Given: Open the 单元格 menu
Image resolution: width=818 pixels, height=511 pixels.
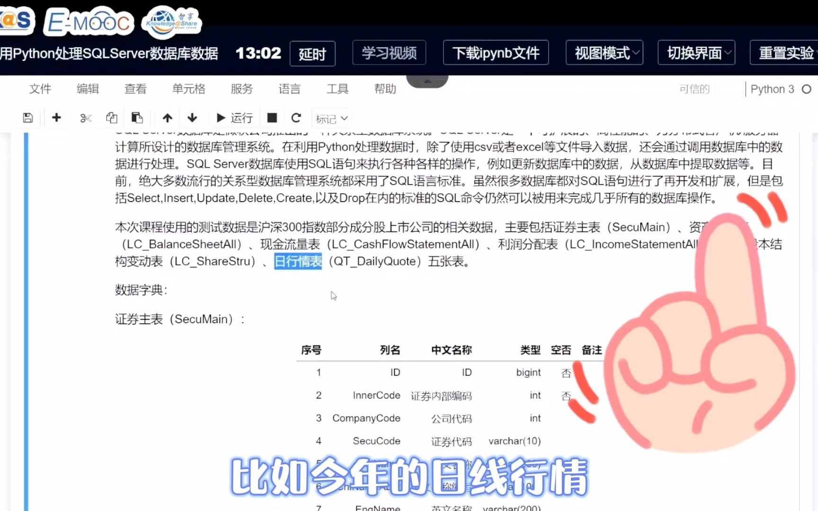Looking at the screenshot, I should tap(189, 89).
